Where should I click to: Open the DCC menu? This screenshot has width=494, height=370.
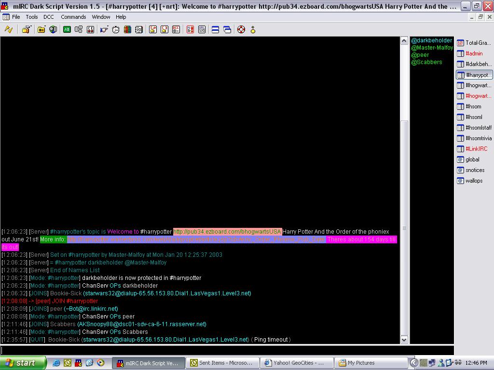point(49,17)
